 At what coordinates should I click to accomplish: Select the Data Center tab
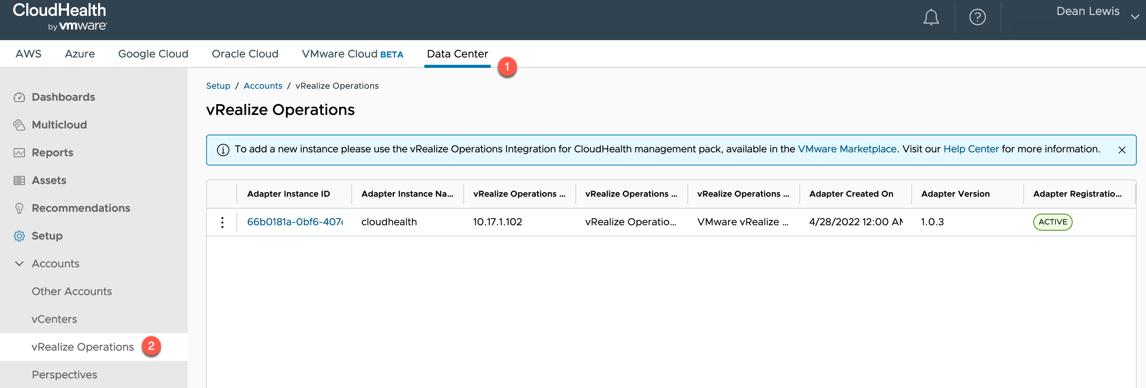457,54
